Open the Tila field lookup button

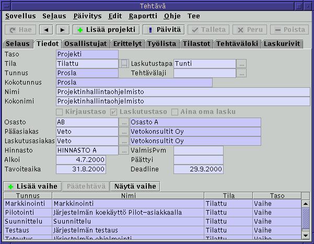pos(124,64)
